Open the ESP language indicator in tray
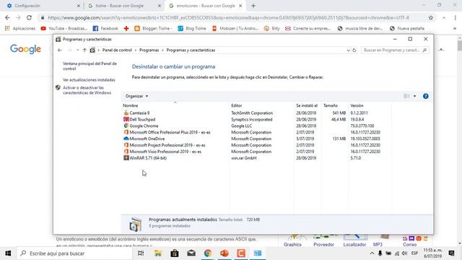The height and width of the screenshot is (260, 462). click(x=414, y=253)
